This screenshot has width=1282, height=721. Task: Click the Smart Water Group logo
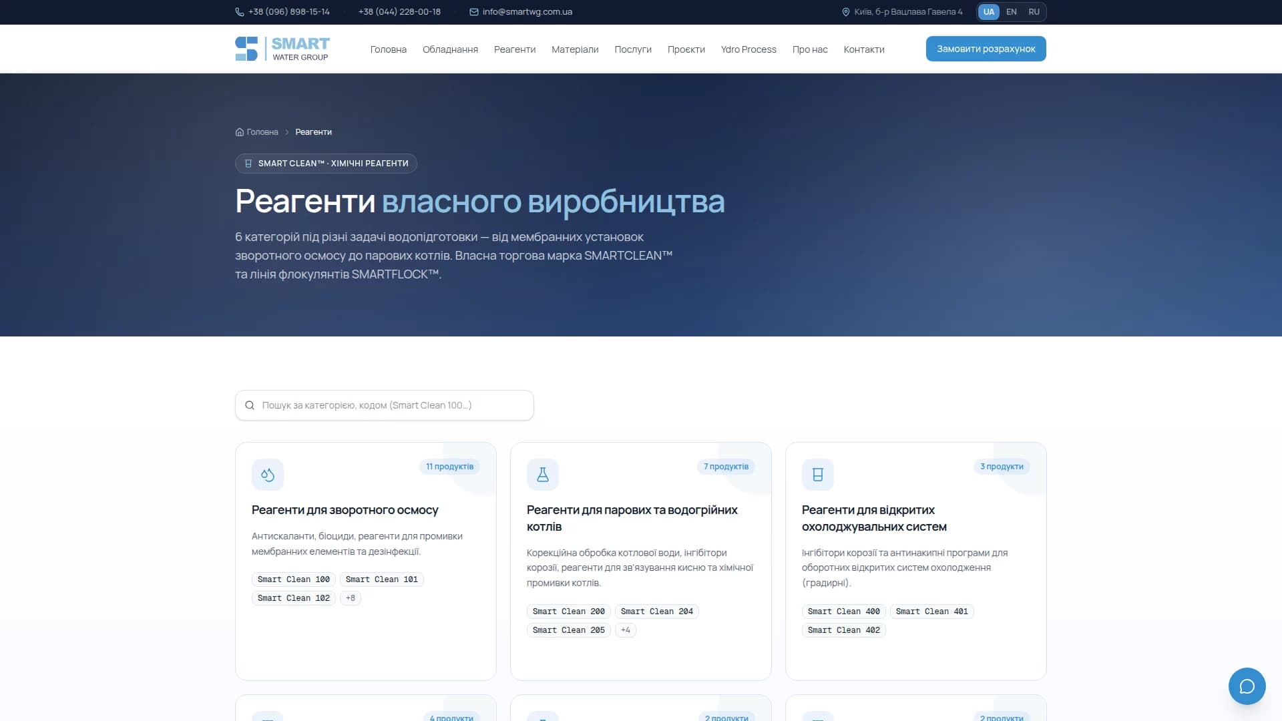tap(282, 49)
